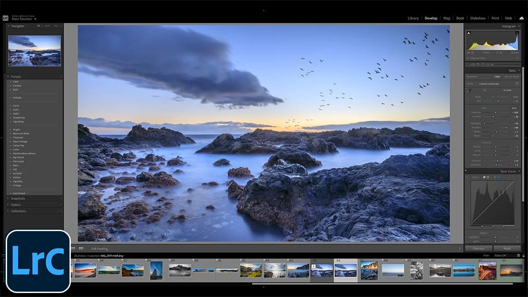Click the Auto tone button
This screenshot has height=297, width=528.
pyautogui.click(x=515, y=108)
